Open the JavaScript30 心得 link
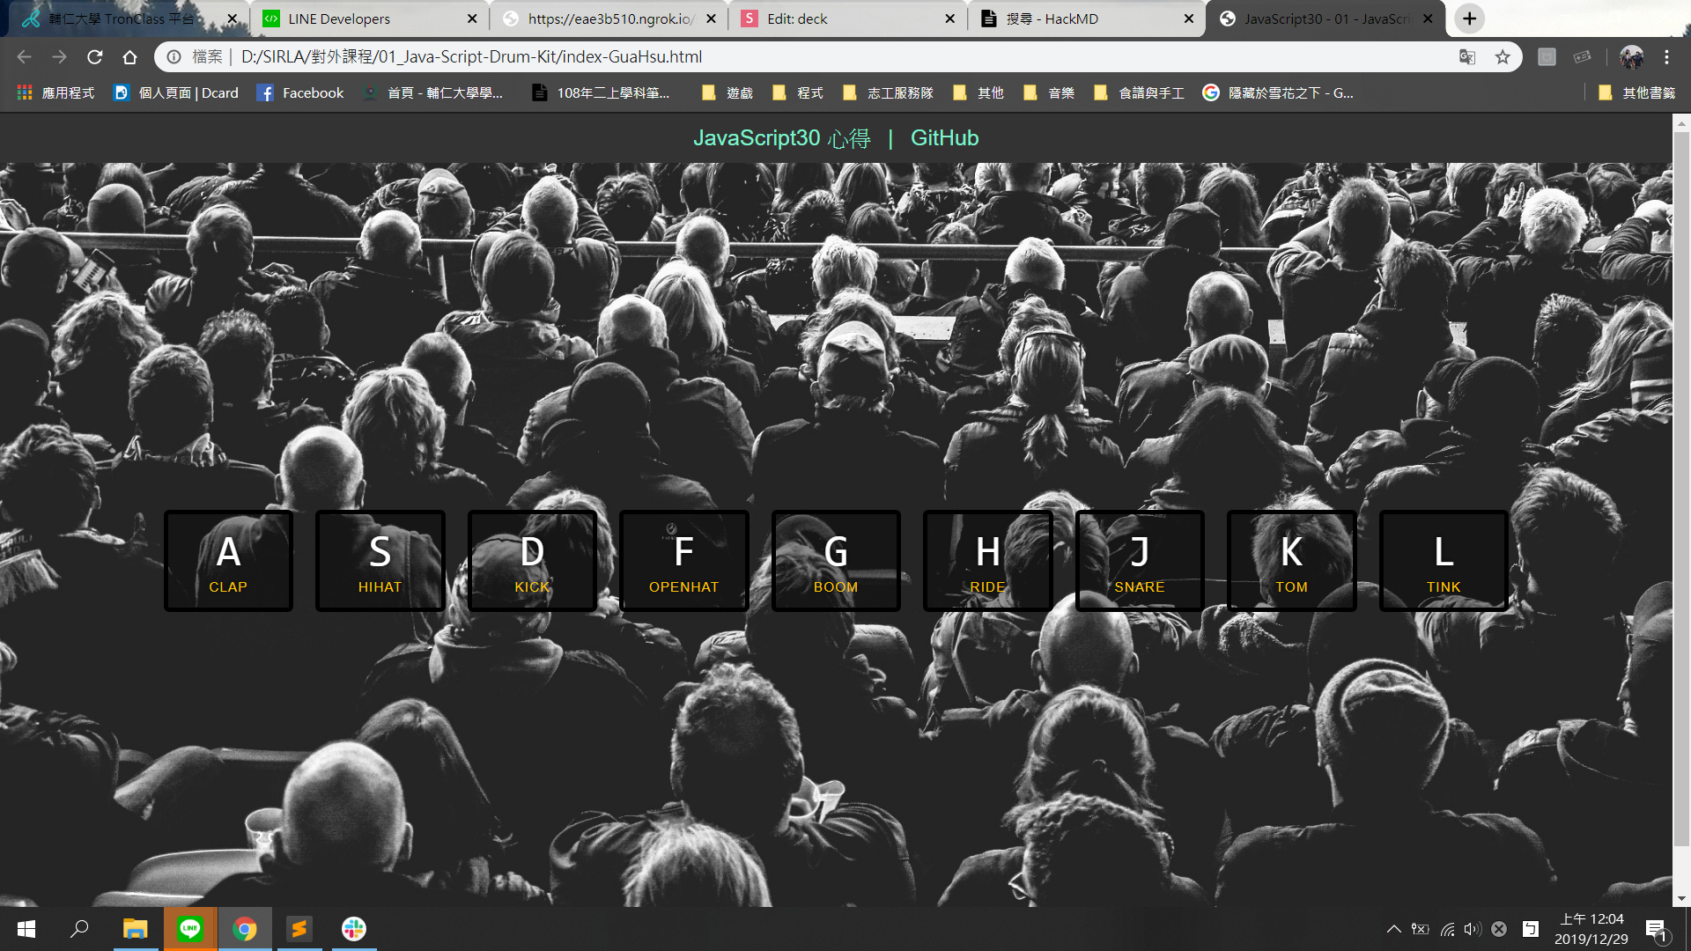 (x=781, y=138)
